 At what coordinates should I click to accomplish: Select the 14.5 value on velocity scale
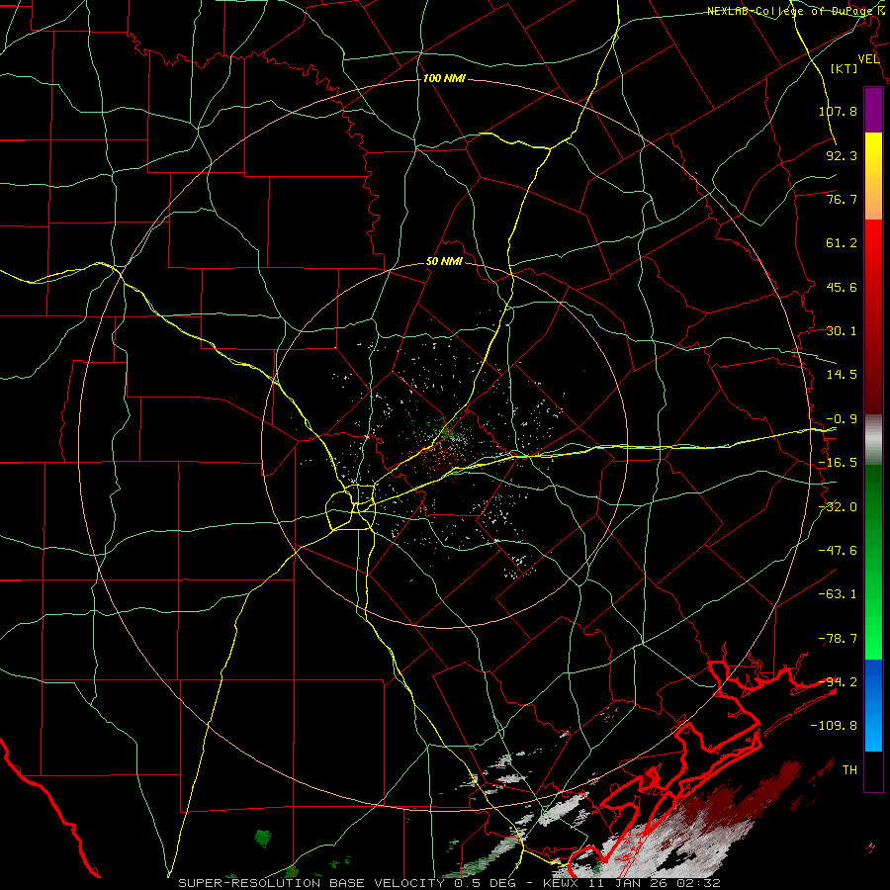(842, 375)
